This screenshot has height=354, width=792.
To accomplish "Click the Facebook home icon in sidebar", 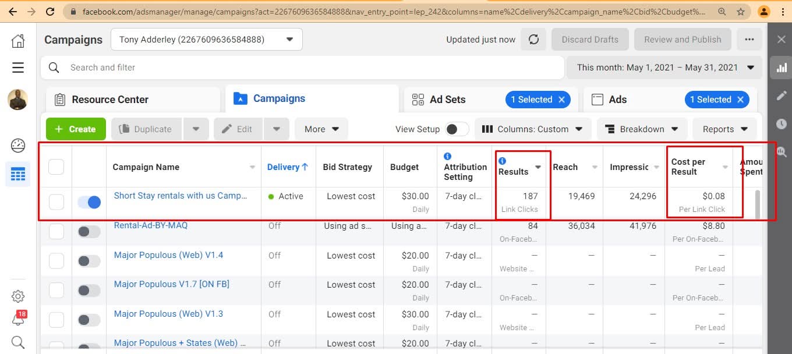I will pos(18,40).
